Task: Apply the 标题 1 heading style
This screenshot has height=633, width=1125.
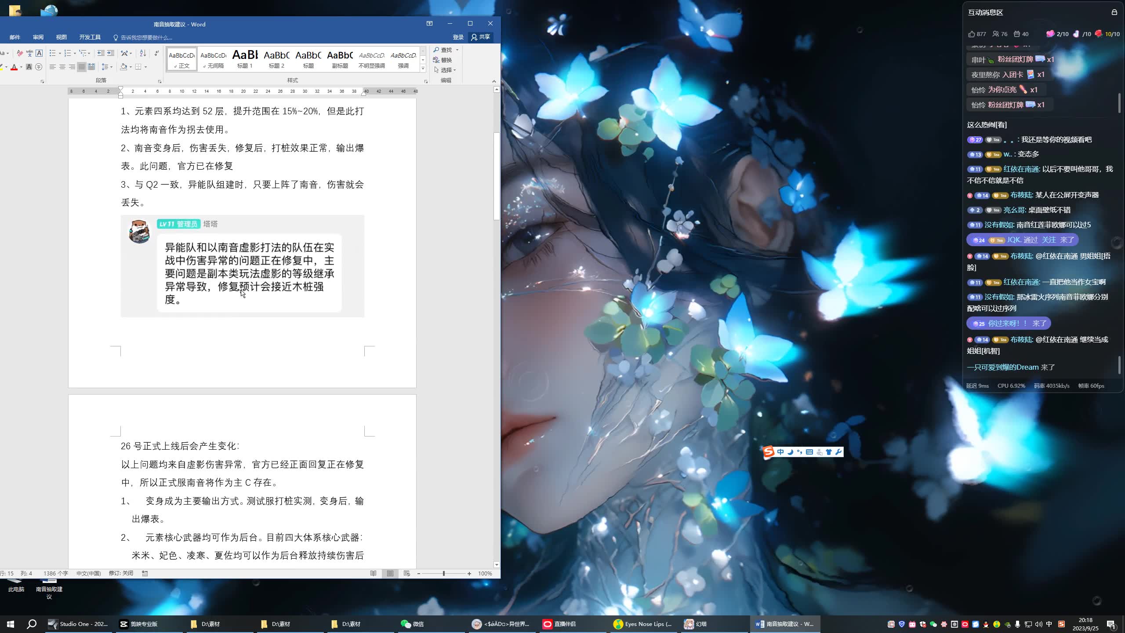Action: point(245,59)
